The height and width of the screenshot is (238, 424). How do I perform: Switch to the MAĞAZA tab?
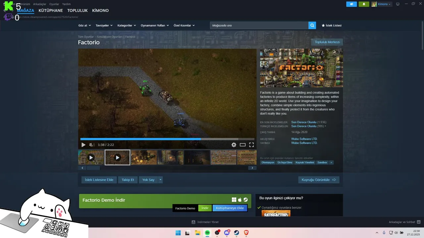[x=26, y=11]
